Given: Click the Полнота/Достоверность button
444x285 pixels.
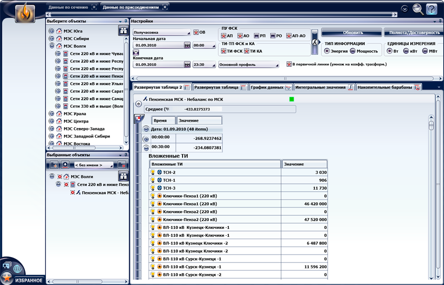Looking at the screenshot, I should pyautogui.click(x=414, y=33).
